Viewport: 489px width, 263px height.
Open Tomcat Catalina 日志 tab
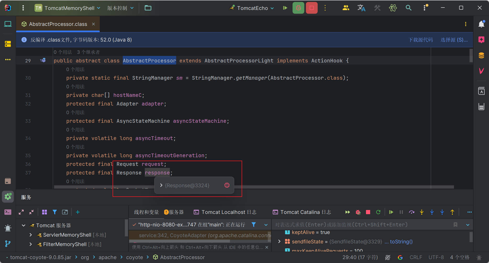[302, 212]
